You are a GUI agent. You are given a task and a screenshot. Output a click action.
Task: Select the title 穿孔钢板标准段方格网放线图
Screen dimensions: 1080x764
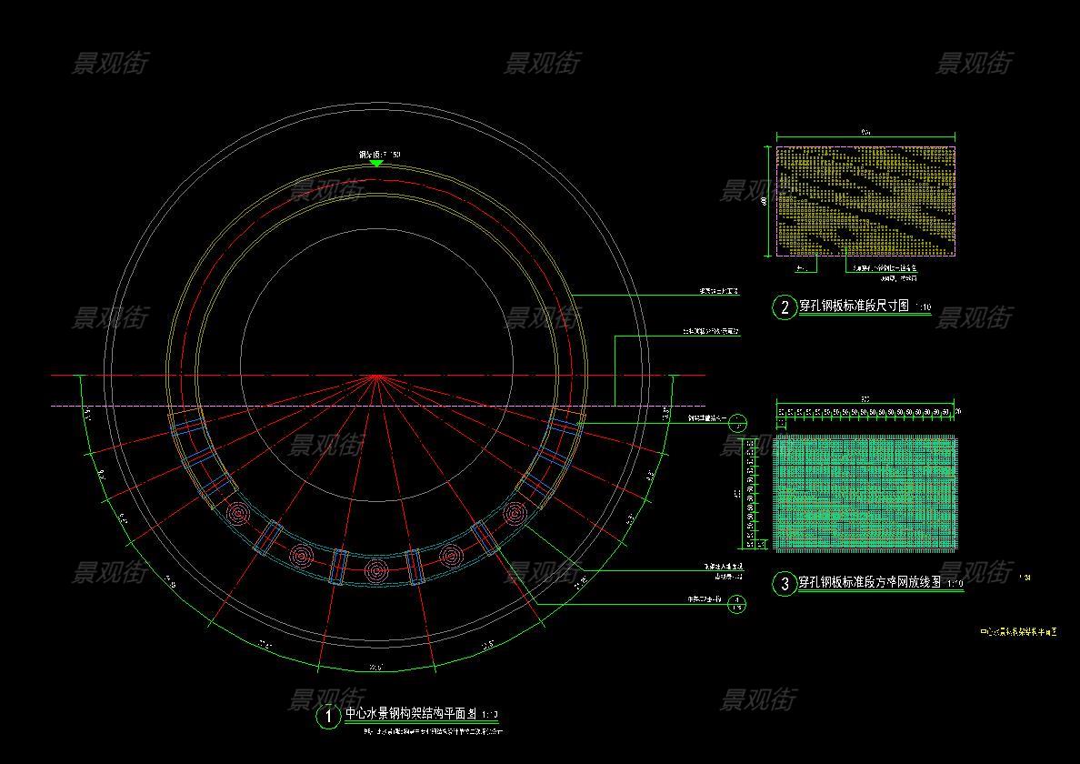pos(869,583)
